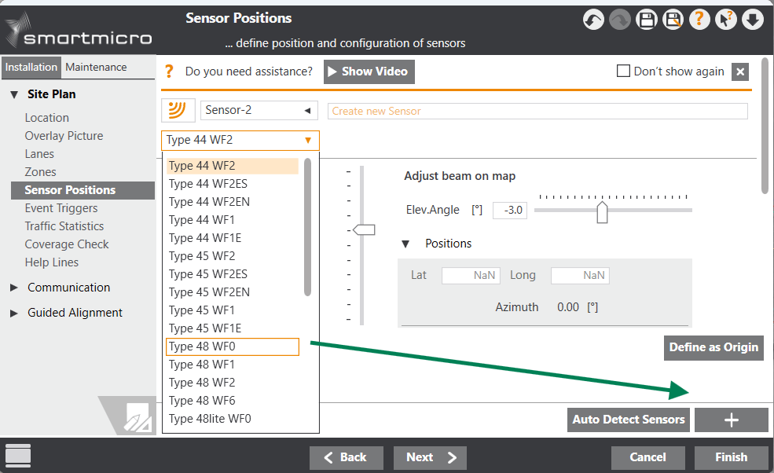This screenshot has height=473, width=774.
Task: Activate the context help cursor icon
Action: 726,20
